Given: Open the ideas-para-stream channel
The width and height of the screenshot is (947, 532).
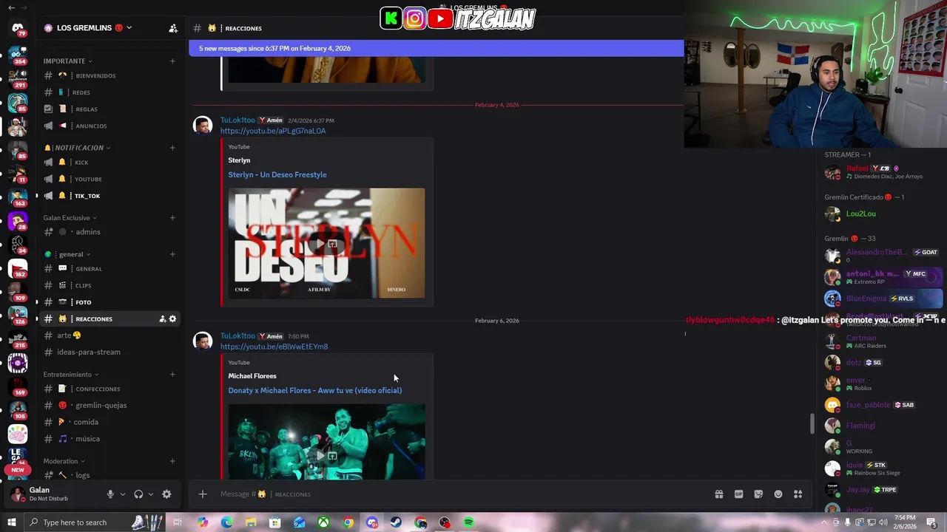Looking at the screenshot, I should tap(88, 352).
